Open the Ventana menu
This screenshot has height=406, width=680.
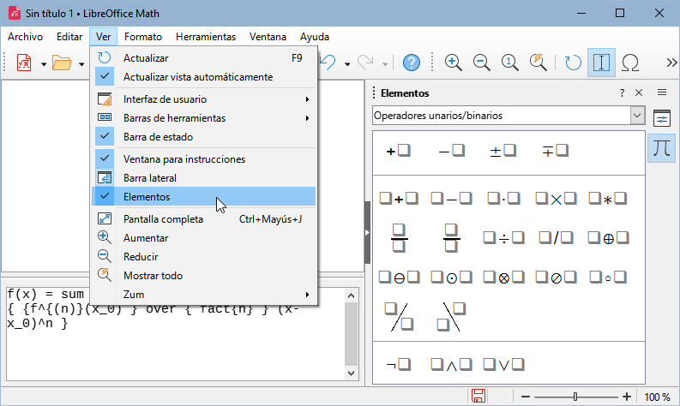tap(268, 37)
